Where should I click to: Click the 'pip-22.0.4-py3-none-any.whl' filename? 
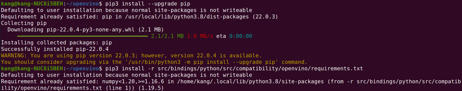(x=91, y=30)
